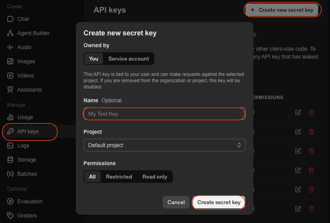Open the Default project dropdown
This screenshot has width=330, height=223.
point(164,145)
